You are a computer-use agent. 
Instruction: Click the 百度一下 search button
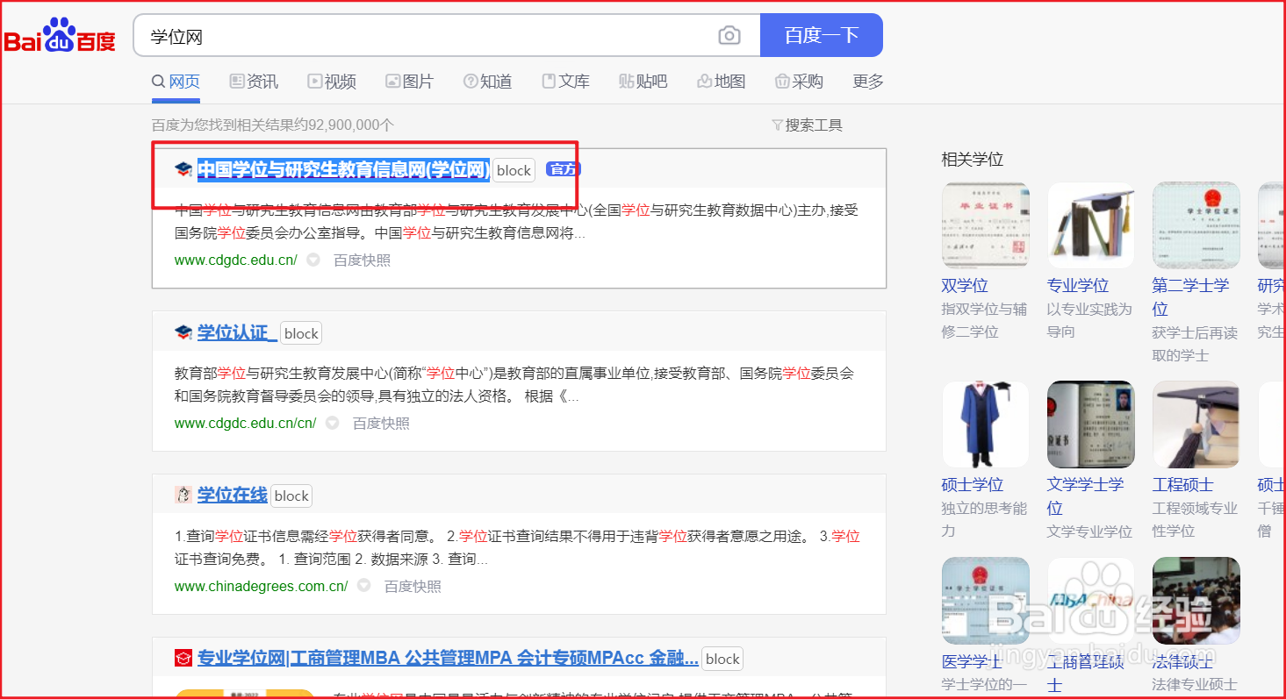821,35
